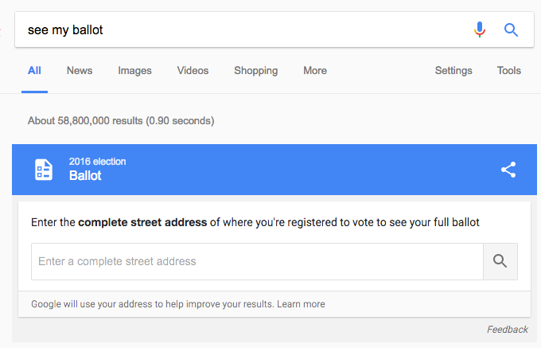Send Feedback about the ballot card
Viewport: 541px width, 348px height.
coord(508,330)
